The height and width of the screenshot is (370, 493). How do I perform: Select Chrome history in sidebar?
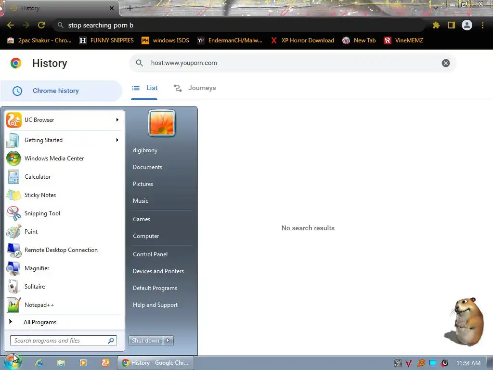click(61, 91)
